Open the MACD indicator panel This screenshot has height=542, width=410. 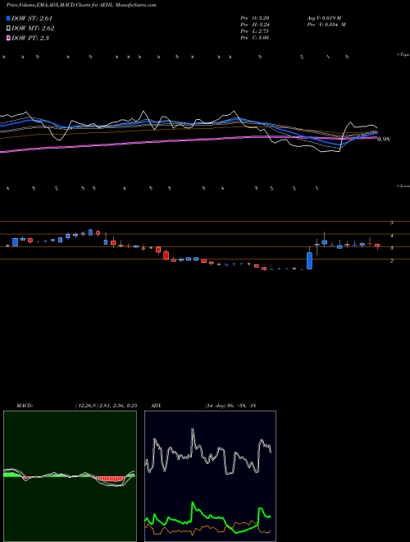(70, 476)
